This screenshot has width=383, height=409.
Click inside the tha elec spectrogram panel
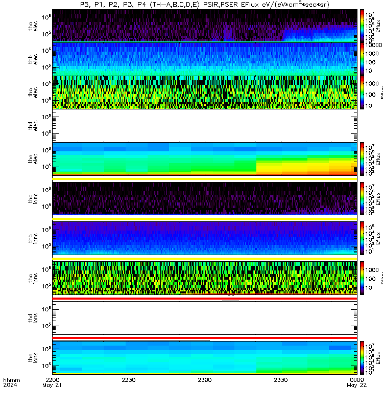[x=205, y=26]
